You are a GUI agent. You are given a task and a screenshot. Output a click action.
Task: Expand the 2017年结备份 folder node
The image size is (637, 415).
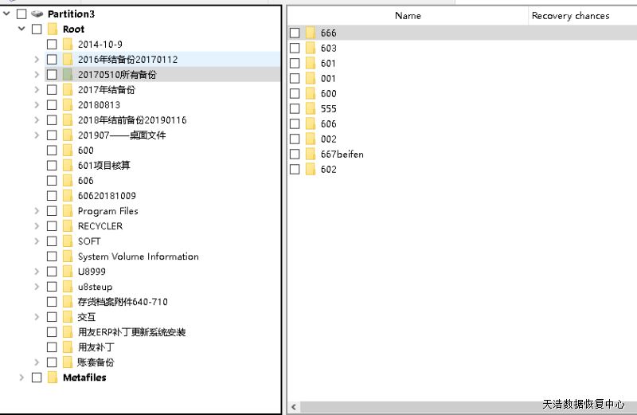[37, 90]
